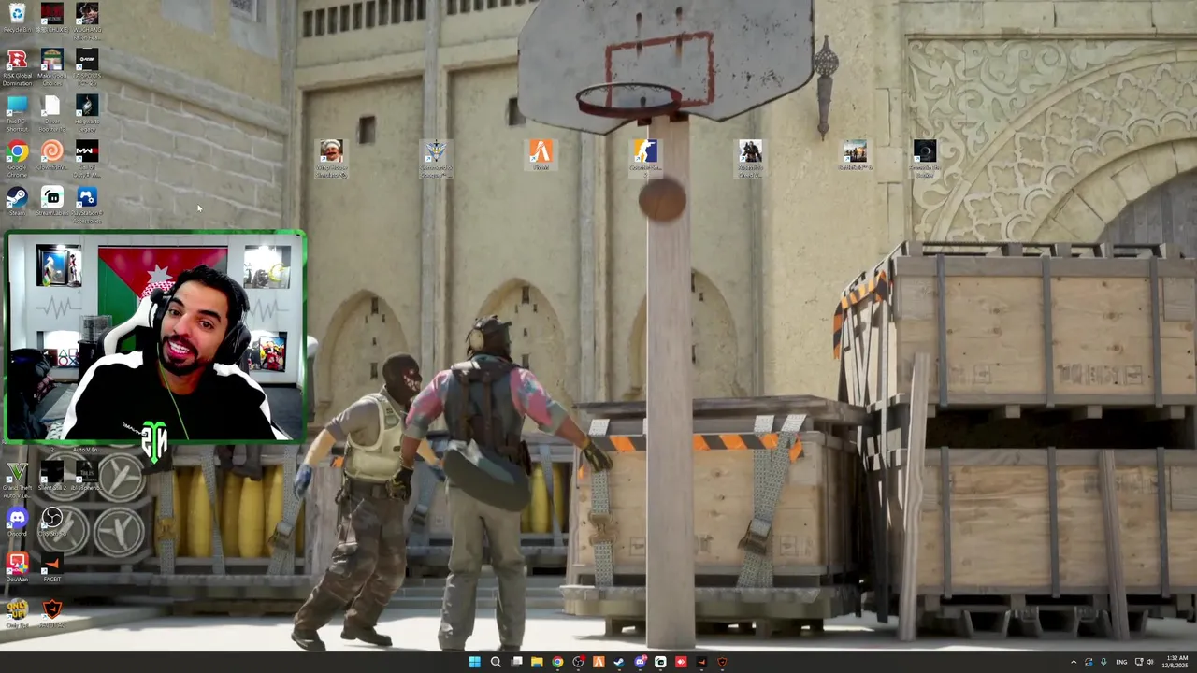Switch to Chrome in the taskbar
1197x673 pixels.
click(557, 662)
